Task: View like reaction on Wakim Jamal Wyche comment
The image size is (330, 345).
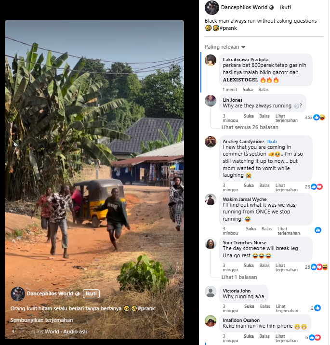Action: point(317,230)
